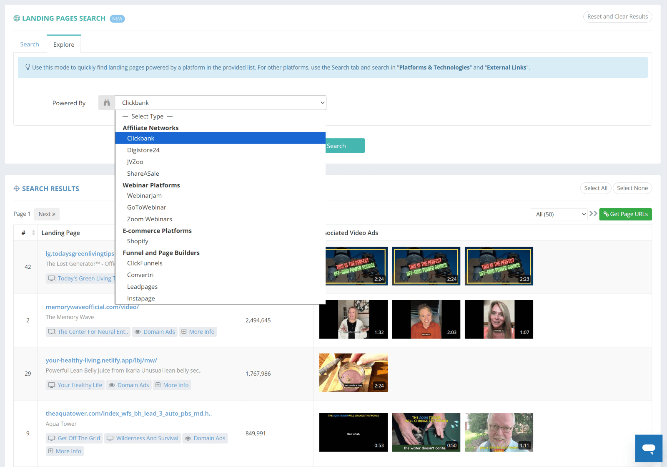This screenshot has height=467, width=667.
Task: Click Domain Ads in Aqua Tower row
Action: click(x=205, y=438)
